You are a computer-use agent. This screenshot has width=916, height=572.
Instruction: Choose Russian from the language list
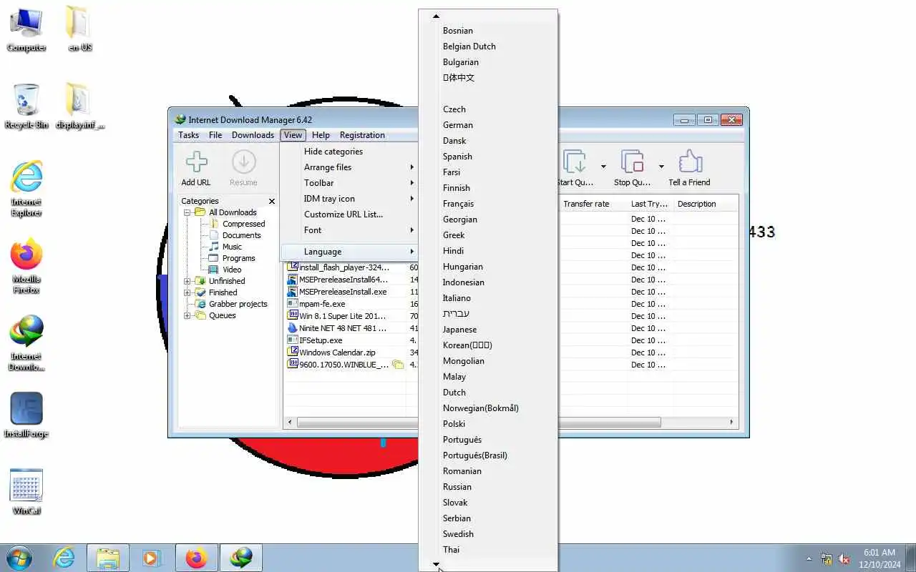pos(488,487)
